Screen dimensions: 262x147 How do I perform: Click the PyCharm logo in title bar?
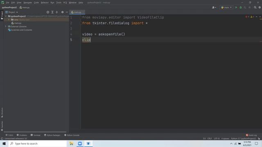point(2,2)
